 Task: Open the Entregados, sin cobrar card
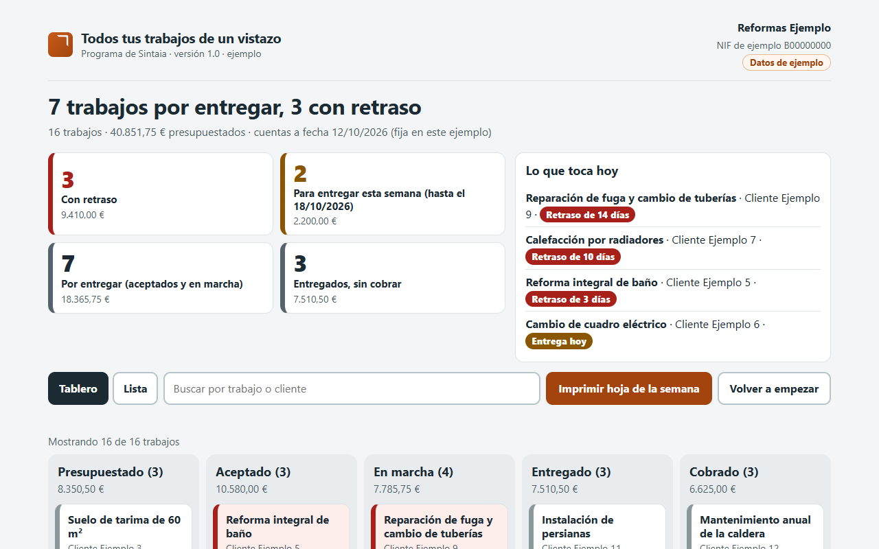[x=393, y=278]
